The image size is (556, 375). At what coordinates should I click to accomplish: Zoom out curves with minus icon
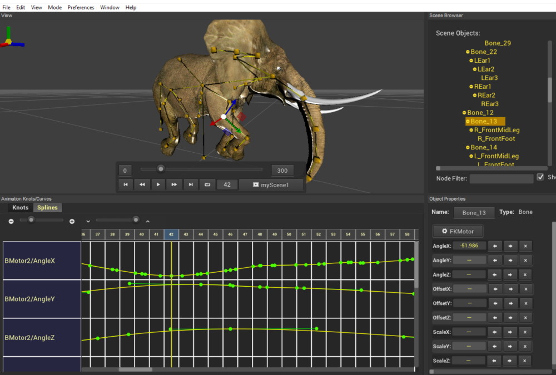coord(11,221)
